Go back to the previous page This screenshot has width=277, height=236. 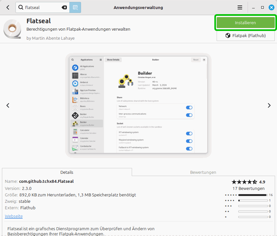(x=8, y=7)
